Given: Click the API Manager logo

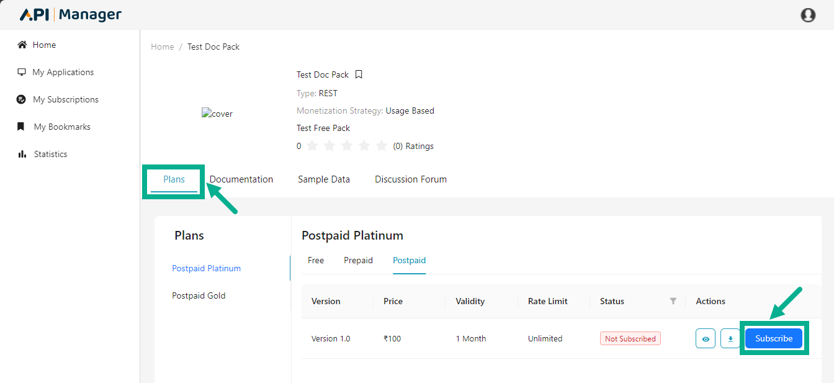Looking at the screenshot, I should pyautogui.click(x=71, y=15).
